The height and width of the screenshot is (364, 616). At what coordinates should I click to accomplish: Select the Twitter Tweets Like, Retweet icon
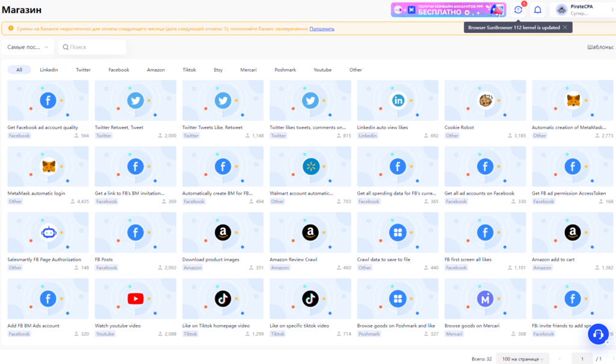(223, 100)
